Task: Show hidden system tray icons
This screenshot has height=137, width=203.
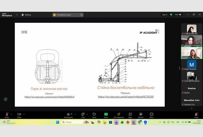Action: click(x=160, y=122)
